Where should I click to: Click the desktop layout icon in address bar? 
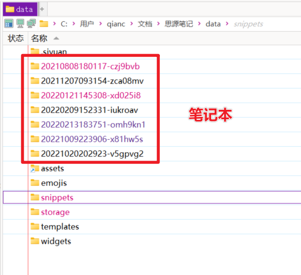coord(9,24)
